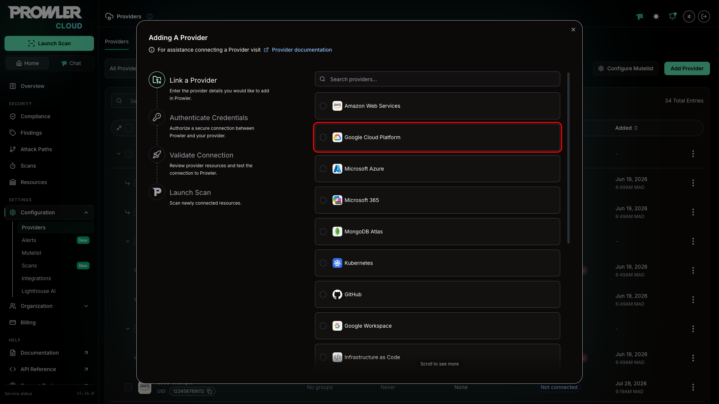
Task: Open API Reference external link
Action: (x=49, y=369)
